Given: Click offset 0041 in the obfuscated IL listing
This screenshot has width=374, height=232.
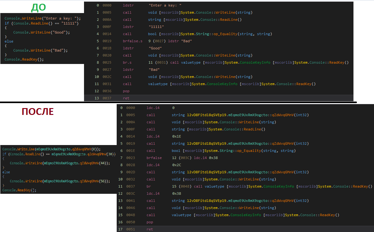Looking at the screenshot, I should point(131,201).
